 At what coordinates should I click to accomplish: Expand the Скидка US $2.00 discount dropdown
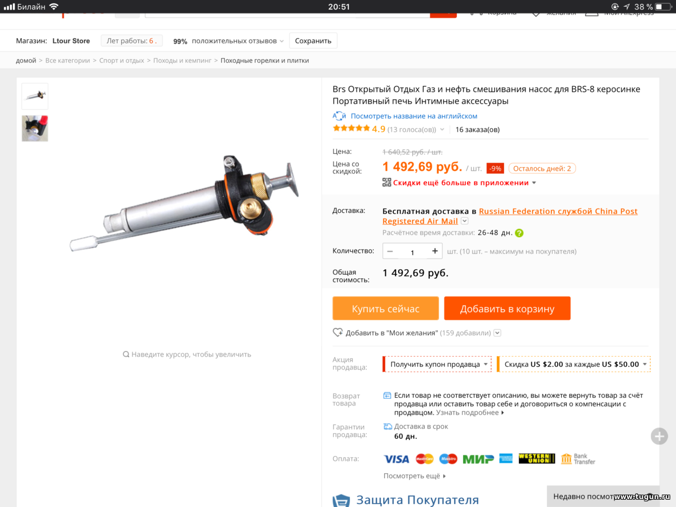click(x=573, y=364)
